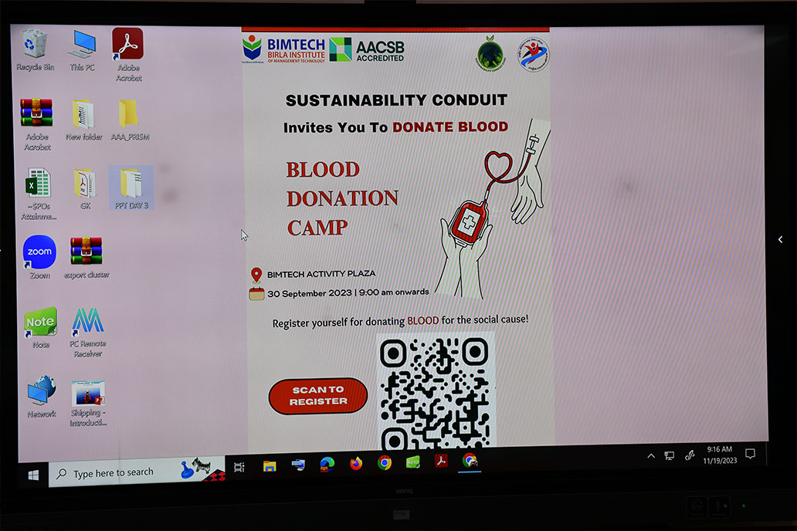Click the Recycle Bin icon
797x531 pixels.
[35, 46]
